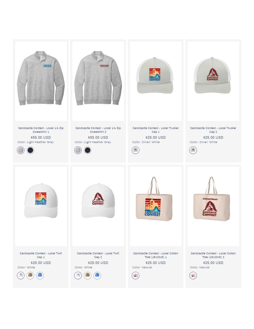Open Local Trucker Cap 2 title link
This screenshot has width=254, height=329.
tap(213, 130)
